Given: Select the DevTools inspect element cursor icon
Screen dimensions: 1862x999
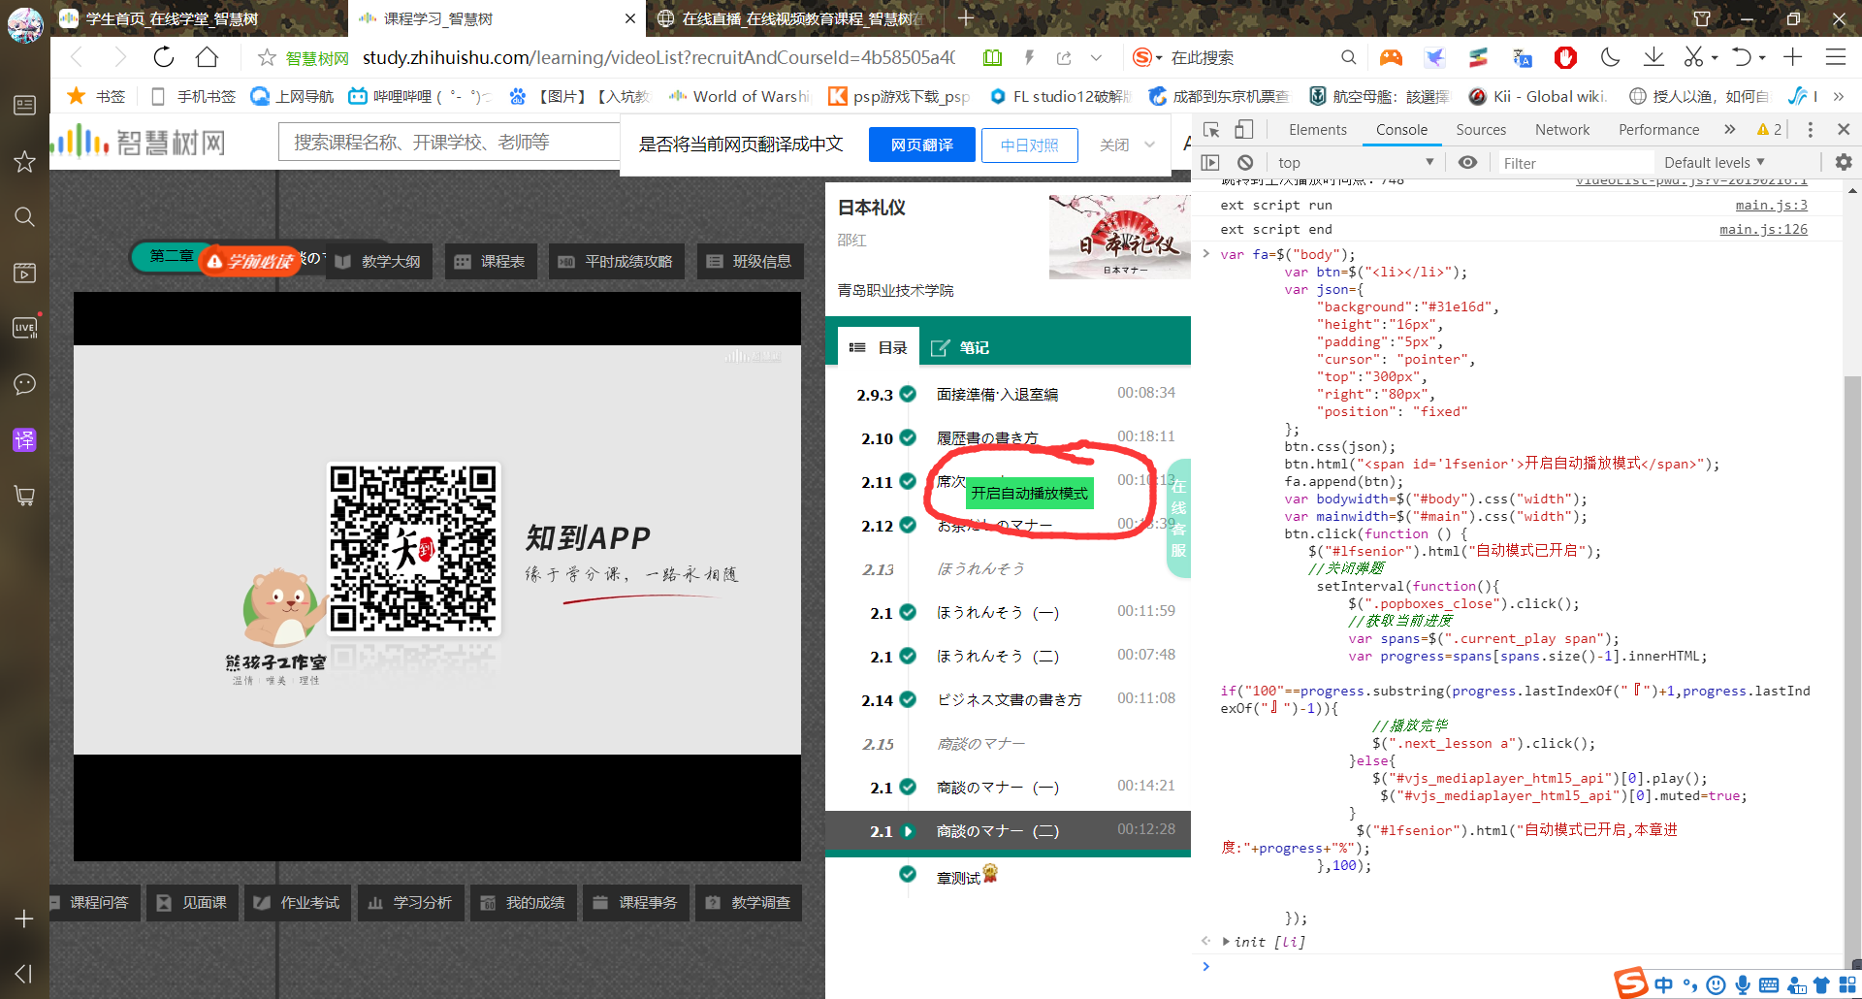Looking at the screenshot, I should click(x=1211, y=129).
